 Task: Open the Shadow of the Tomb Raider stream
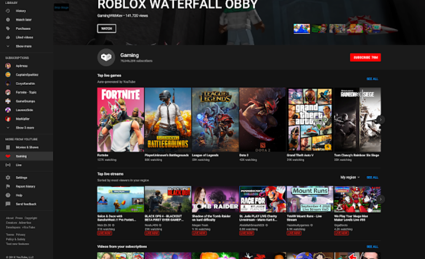[x=215, y=198]
